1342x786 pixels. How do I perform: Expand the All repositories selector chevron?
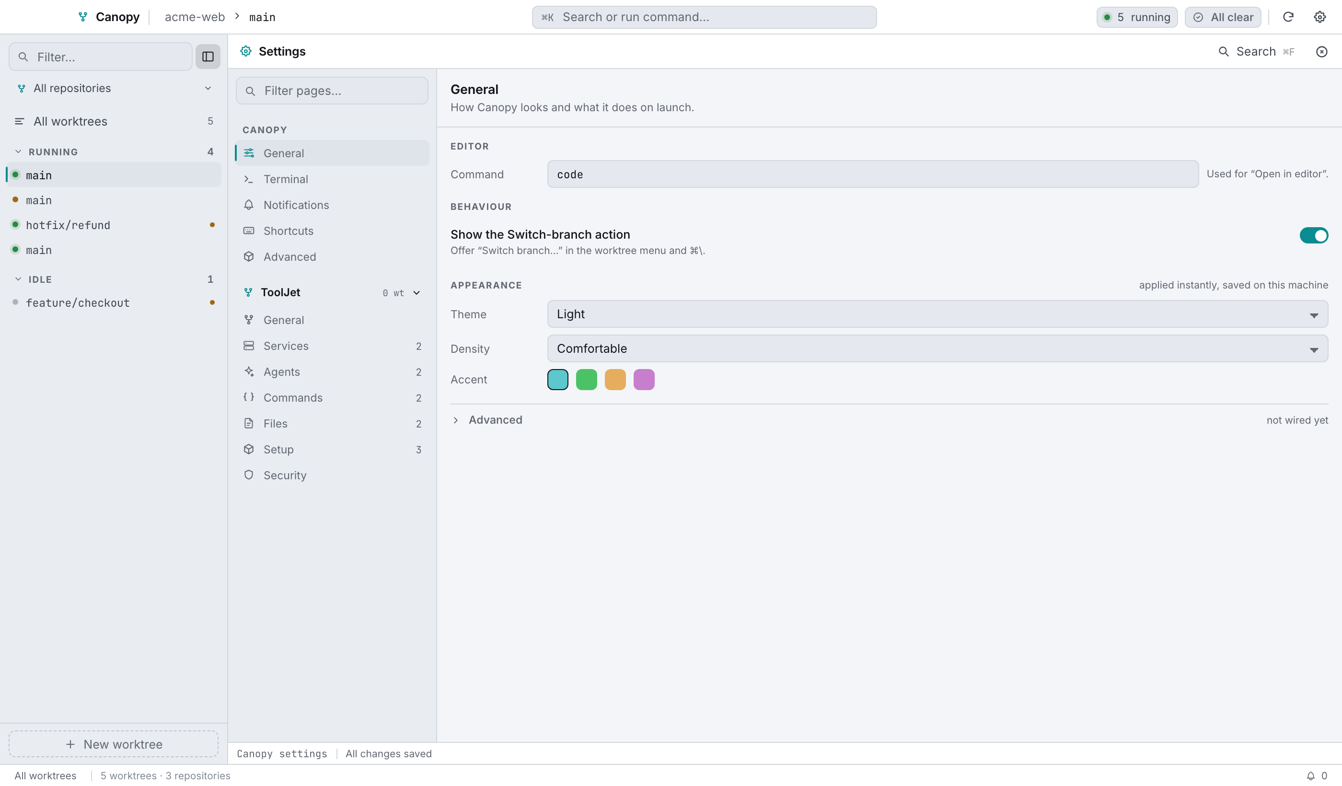tap(208, 88)
